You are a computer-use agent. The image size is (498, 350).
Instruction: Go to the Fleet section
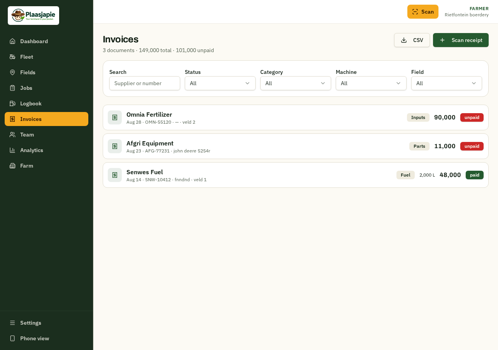[47, 57]
